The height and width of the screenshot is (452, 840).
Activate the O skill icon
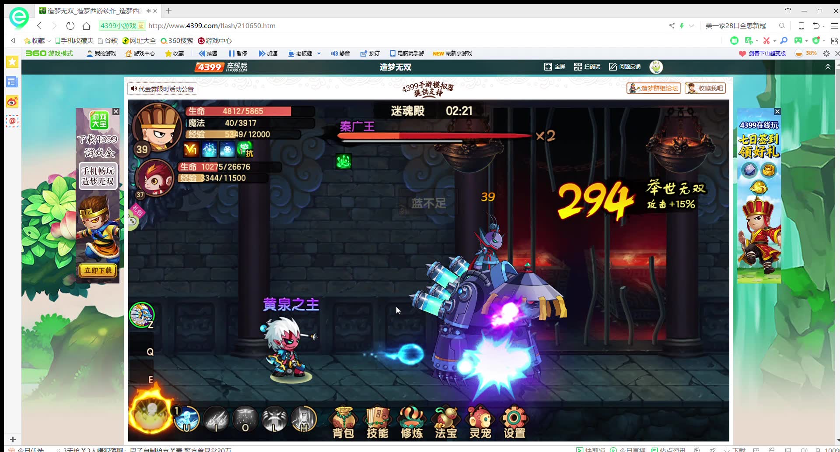pyautogui.click(x=245, y=419)
